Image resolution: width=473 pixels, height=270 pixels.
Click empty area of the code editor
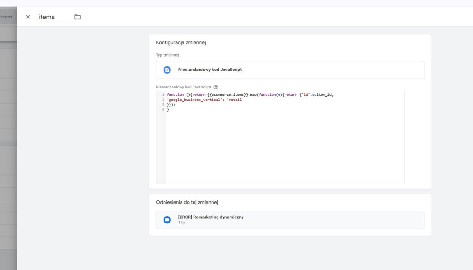284,147
